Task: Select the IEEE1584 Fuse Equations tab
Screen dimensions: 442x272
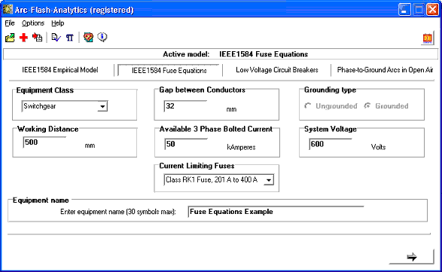Action: click(x=169, y=71)
